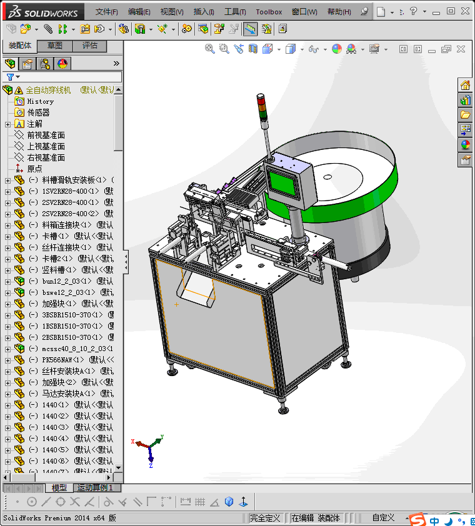The width and height of the screenshot is (475, 526).
Task: Expand the 料箱连接块<1> node
Action: [7, 226]
